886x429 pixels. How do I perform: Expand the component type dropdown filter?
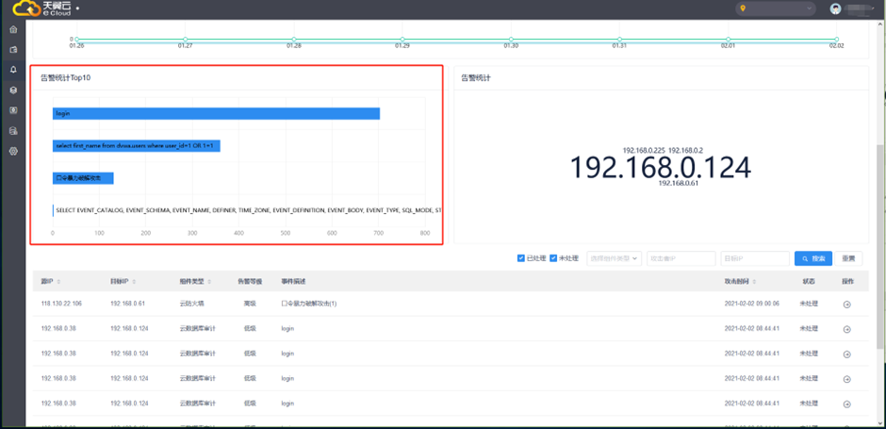click(x=614, y=258)
